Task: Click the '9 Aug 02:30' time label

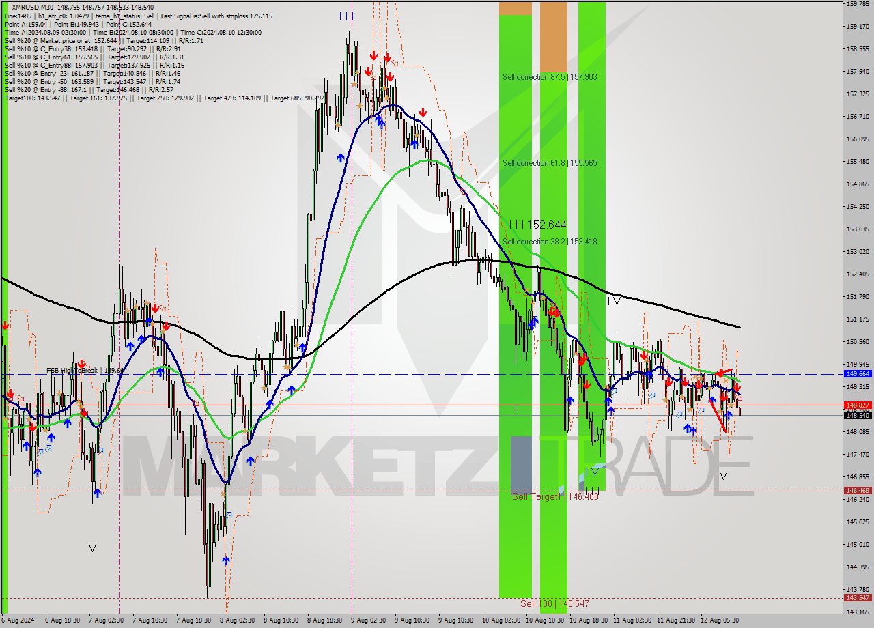Action: tap(369, 620)
